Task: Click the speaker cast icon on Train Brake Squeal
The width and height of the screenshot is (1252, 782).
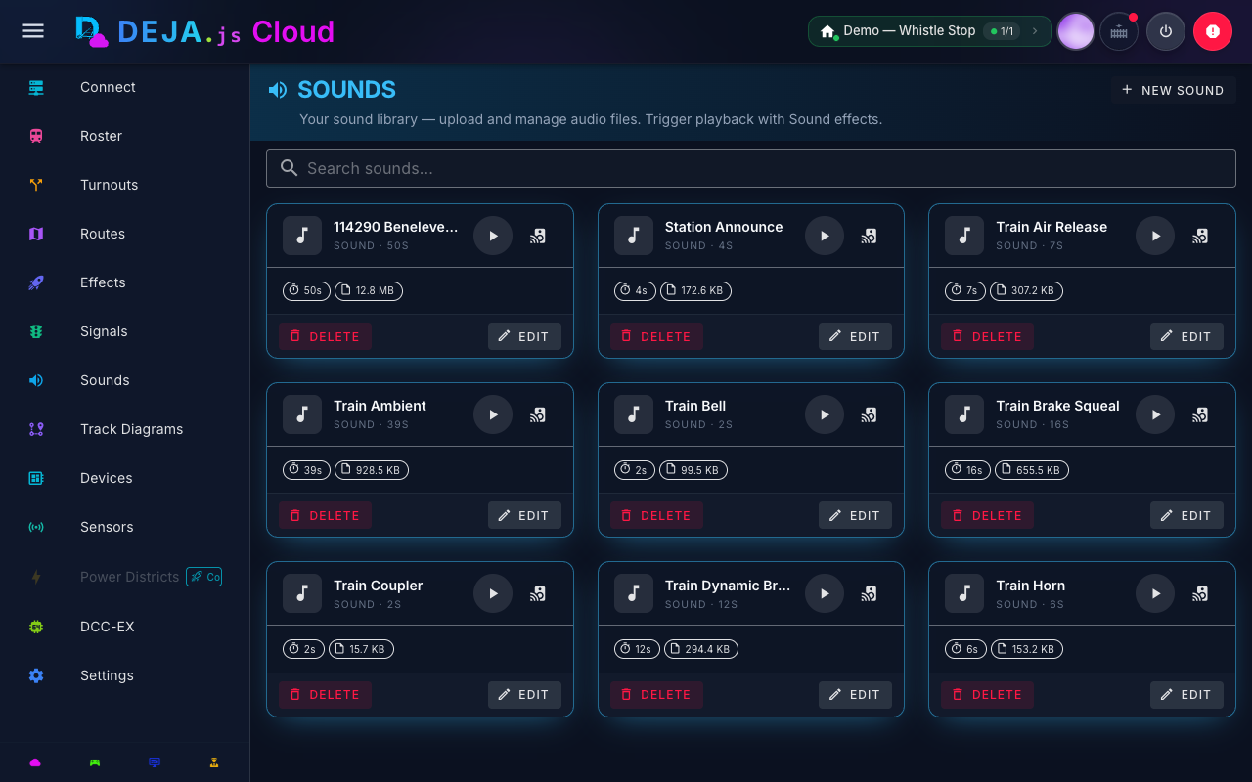Action: coord(1200,414)
